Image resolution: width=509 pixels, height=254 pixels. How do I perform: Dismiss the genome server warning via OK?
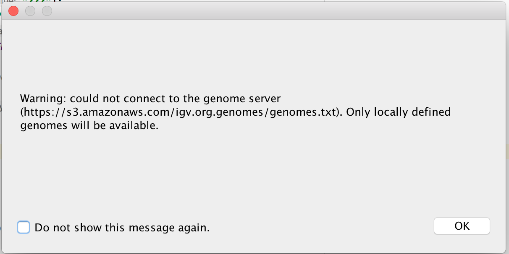coord(462,225)
